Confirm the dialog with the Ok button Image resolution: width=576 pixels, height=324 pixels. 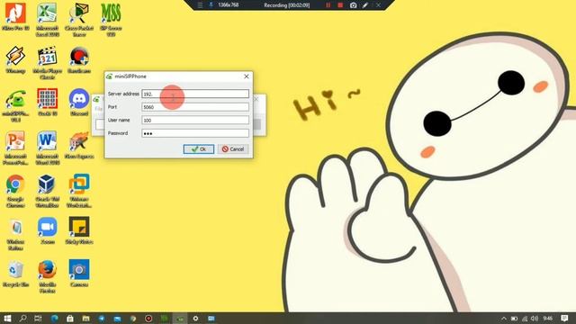pos(199,149)
